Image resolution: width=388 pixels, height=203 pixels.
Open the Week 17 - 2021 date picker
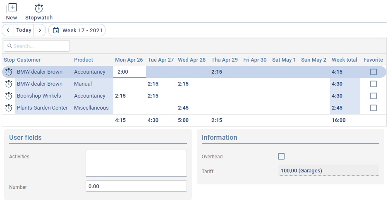[x=77, y=30]
